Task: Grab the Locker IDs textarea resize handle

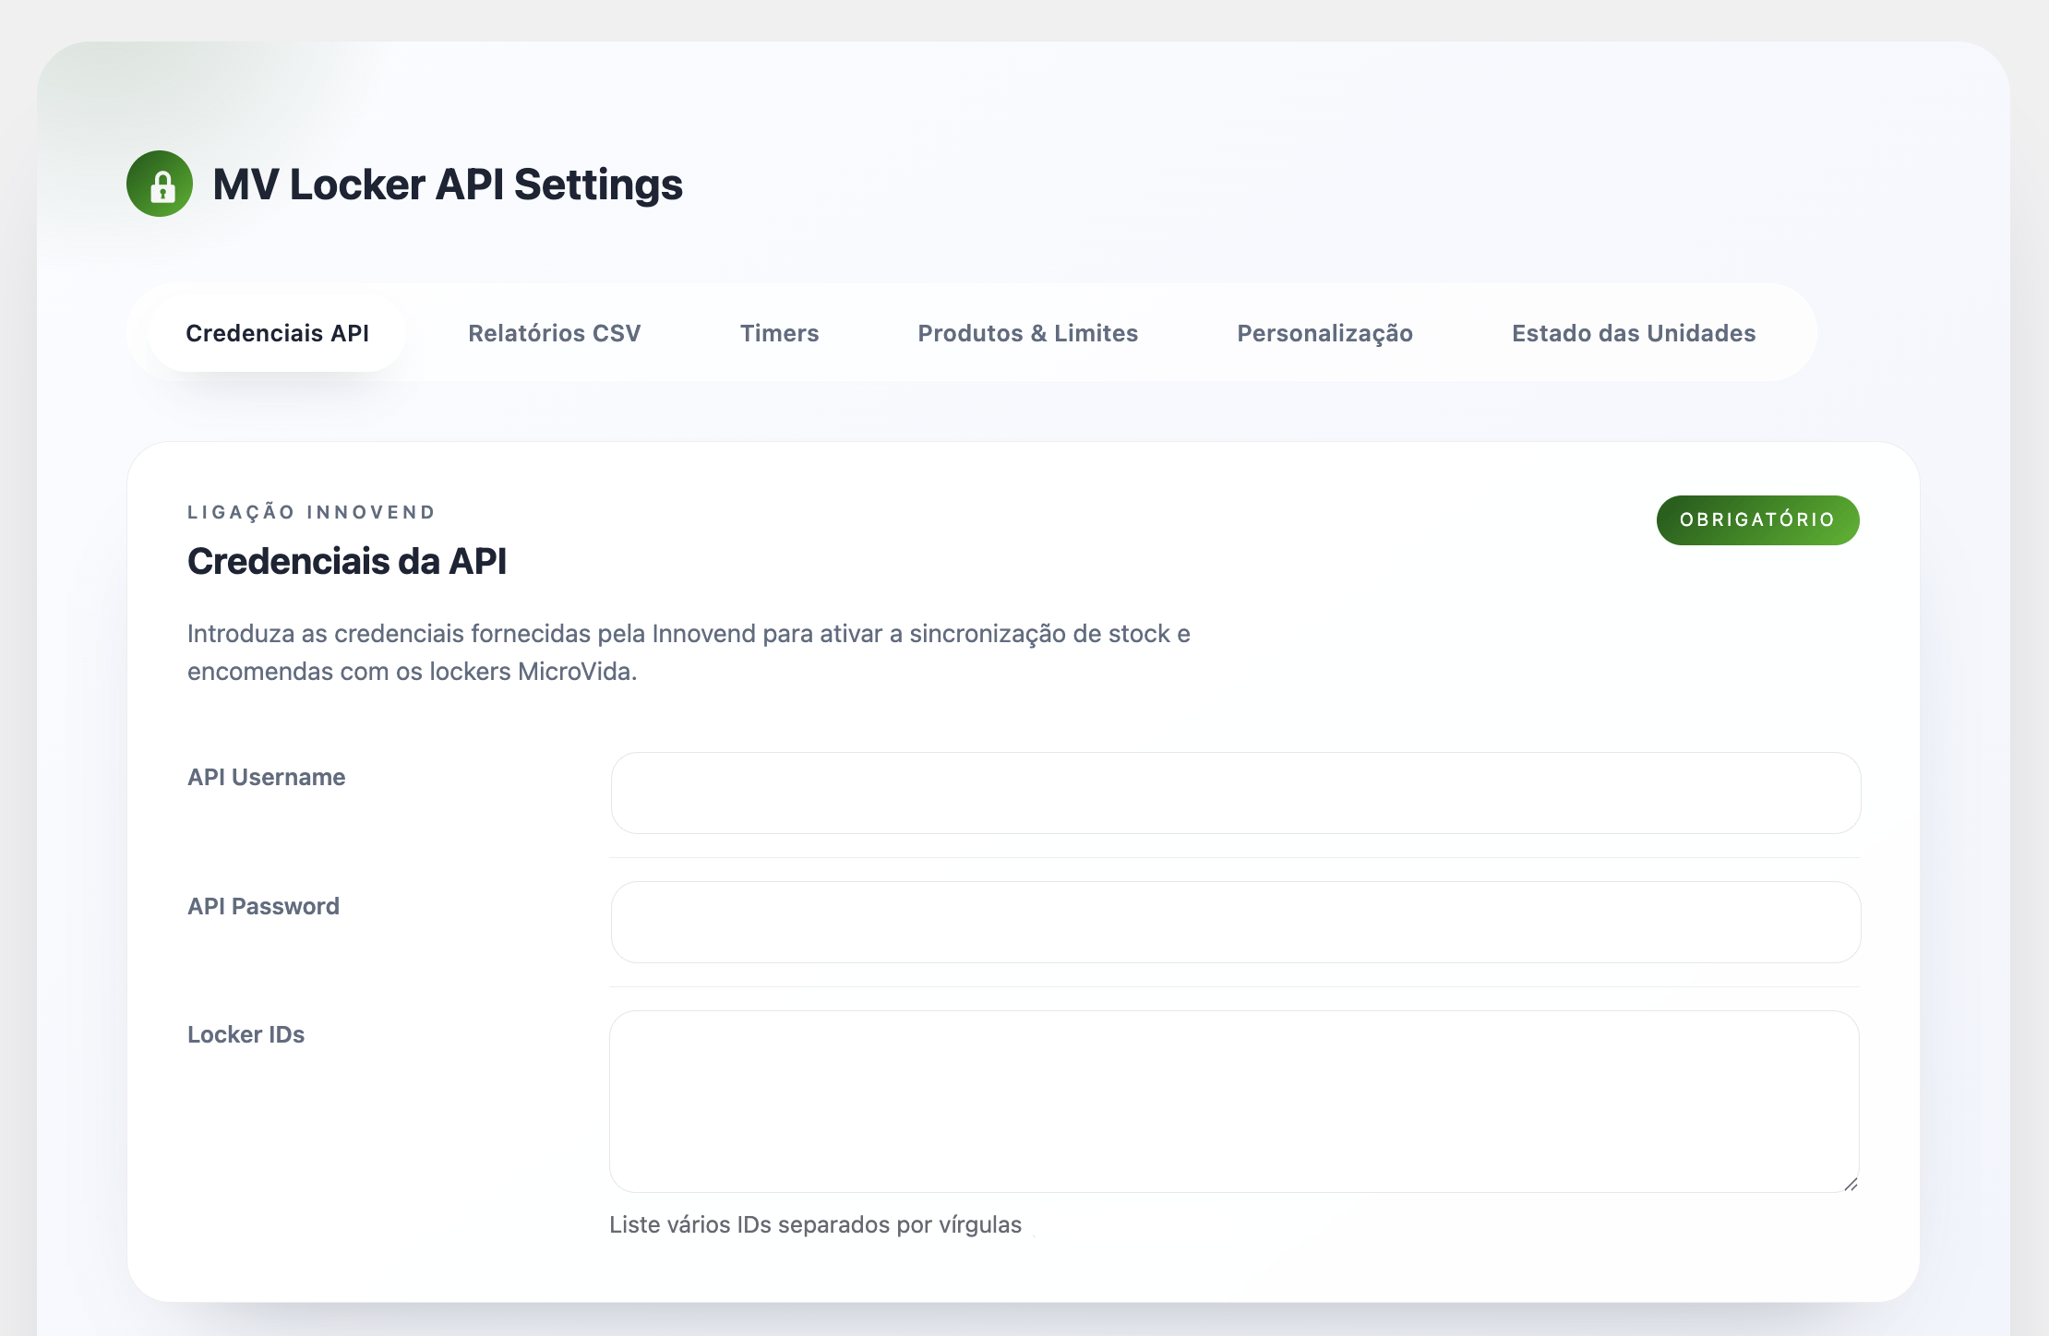Action: [1850, 1184]
